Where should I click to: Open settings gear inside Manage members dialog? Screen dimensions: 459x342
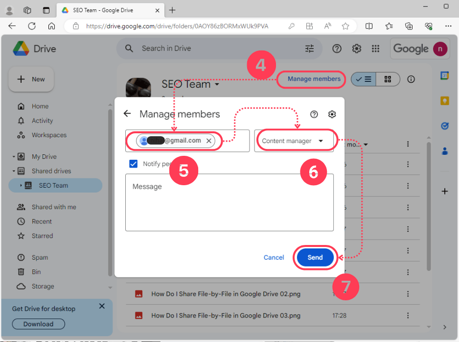332,114
